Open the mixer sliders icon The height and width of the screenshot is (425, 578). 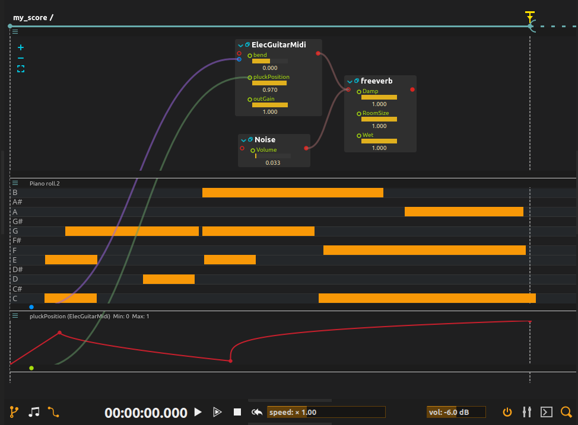[527, 412]
